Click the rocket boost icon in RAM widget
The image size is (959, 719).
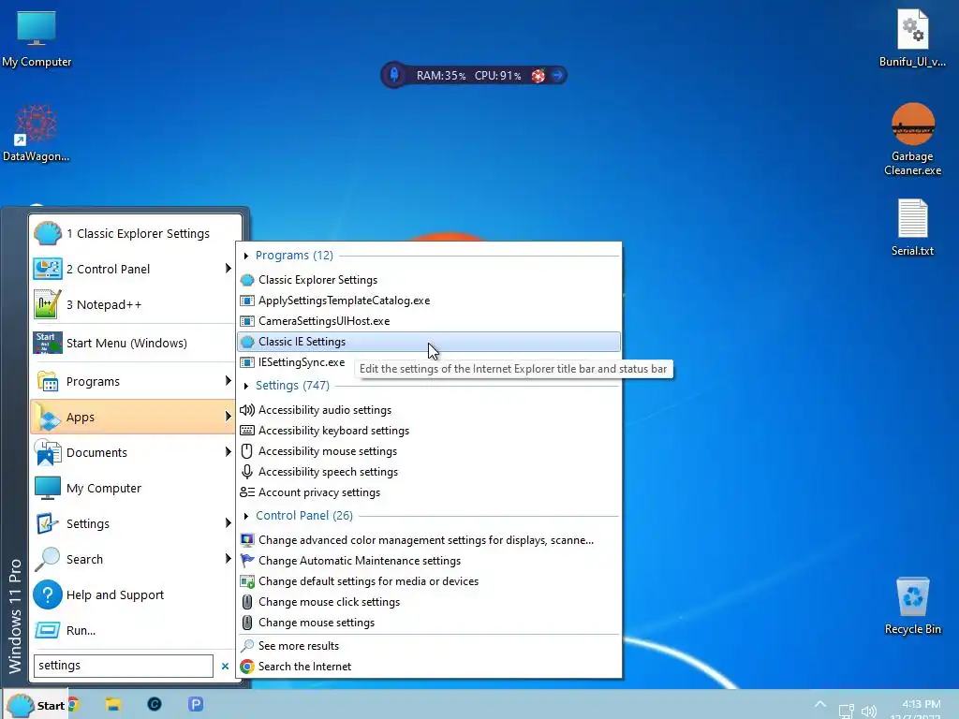(x=394, y=75)
